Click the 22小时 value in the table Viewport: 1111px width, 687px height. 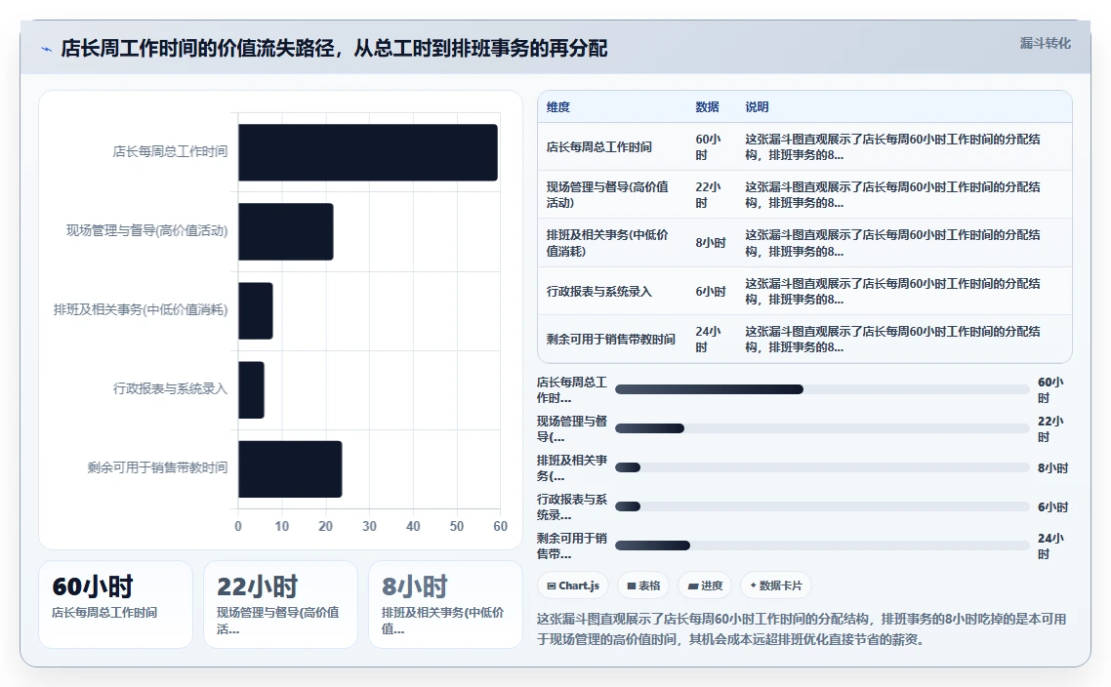click(709, 195)
